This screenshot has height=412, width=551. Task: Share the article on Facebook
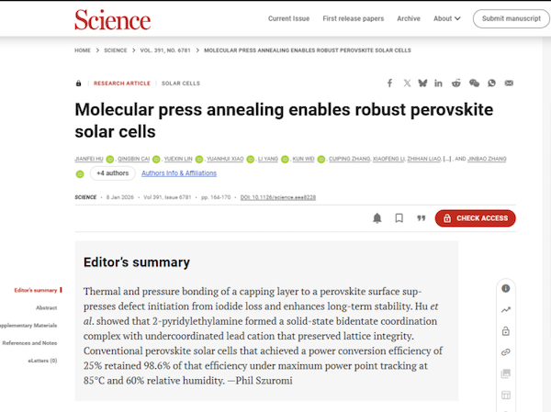click(388, 84)
